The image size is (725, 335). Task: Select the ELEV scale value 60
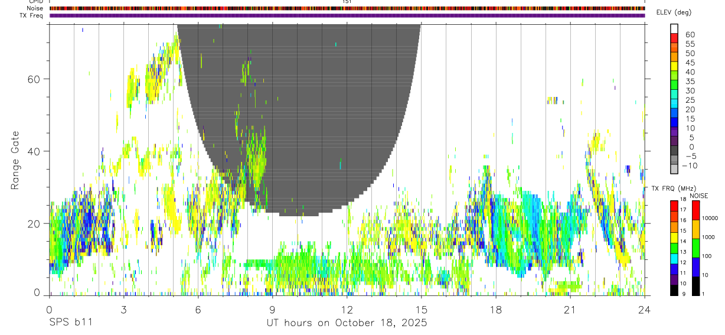click(x=690, y=34)
